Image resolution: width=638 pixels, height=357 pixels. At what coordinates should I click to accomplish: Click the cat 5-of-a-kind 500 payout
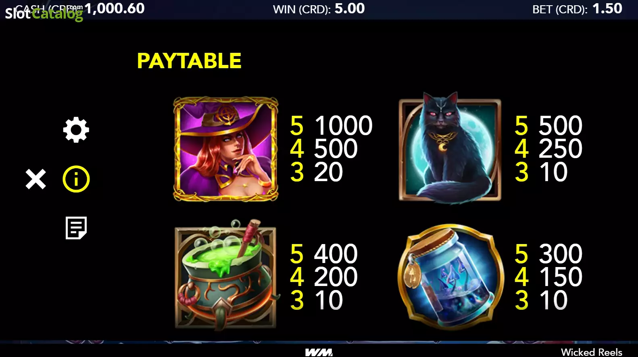click(x=561, y=125)
